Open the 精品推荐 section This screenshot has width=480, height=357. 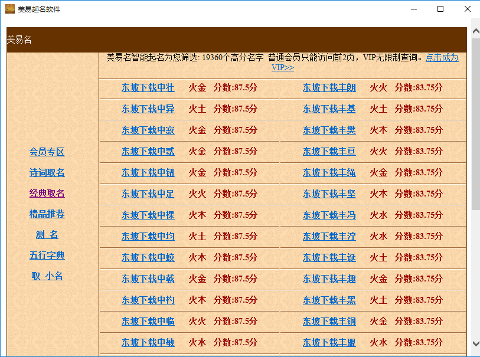[47, 214]
